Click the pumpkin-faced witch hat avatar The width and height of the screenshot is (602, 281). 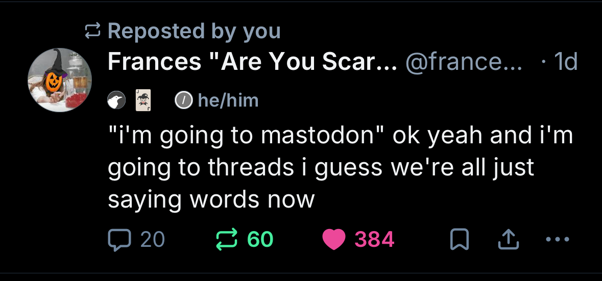[59, 80]
